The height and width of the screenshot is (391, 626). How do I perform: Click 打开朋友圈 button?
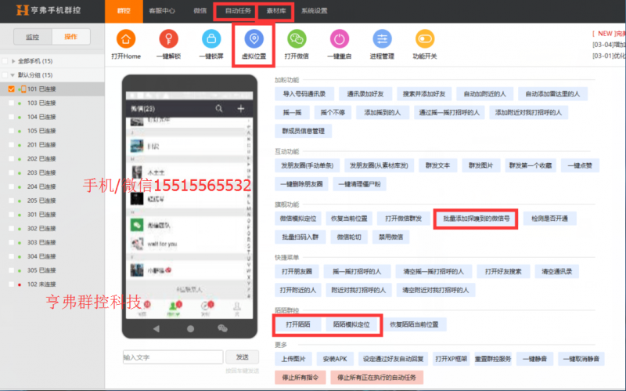(297, 271)
